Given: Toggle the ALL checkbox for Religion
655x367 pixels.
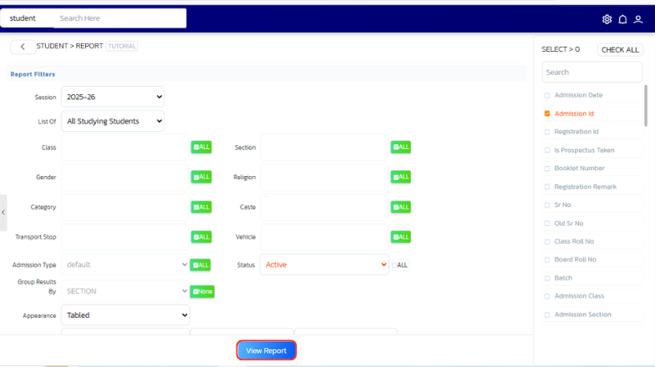Looking at the screenshot, I should [401, 177].
